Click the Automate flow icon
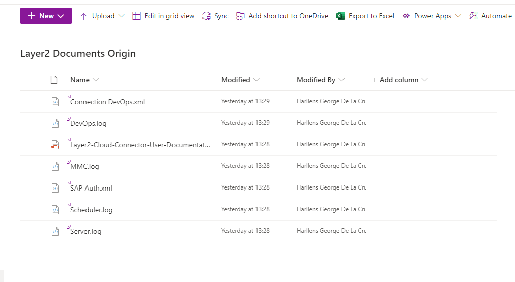This screenshot has width=515, height=282. tap(473, 16)
